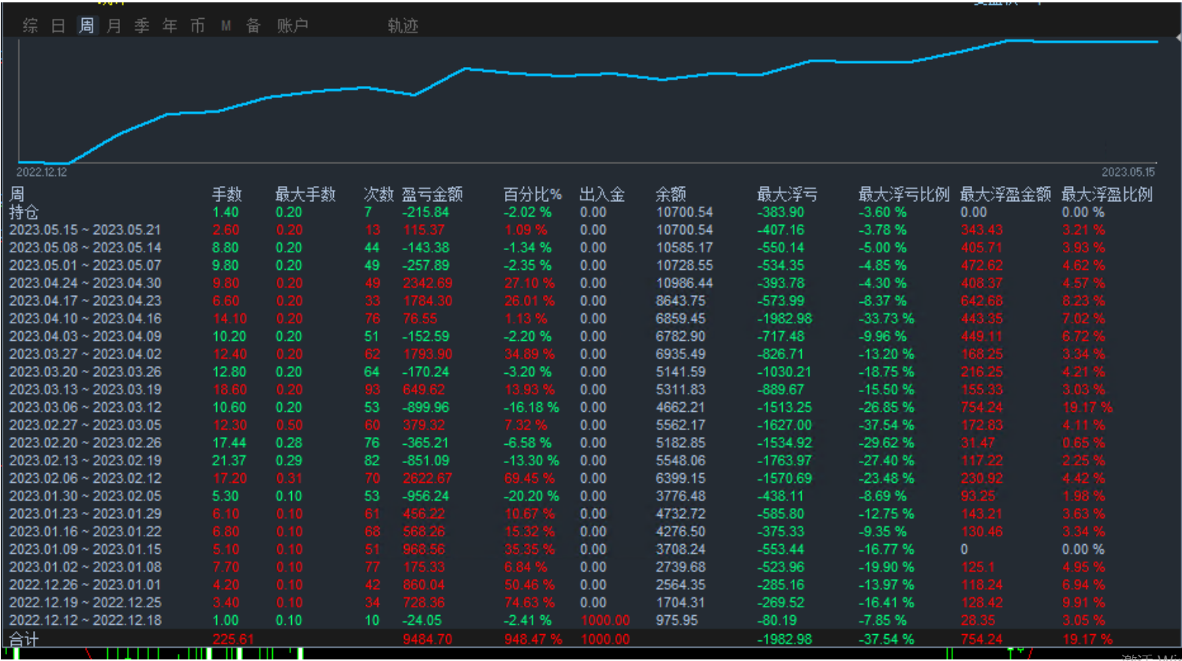Click the 合计 total row label
1182x661 pixels.
(x=24, y=639)
